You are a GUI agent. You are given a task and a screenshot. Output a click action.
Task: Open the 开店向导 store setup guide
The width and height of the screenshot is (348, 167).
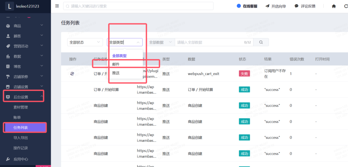pyautogui.click(x=276, y=6)
